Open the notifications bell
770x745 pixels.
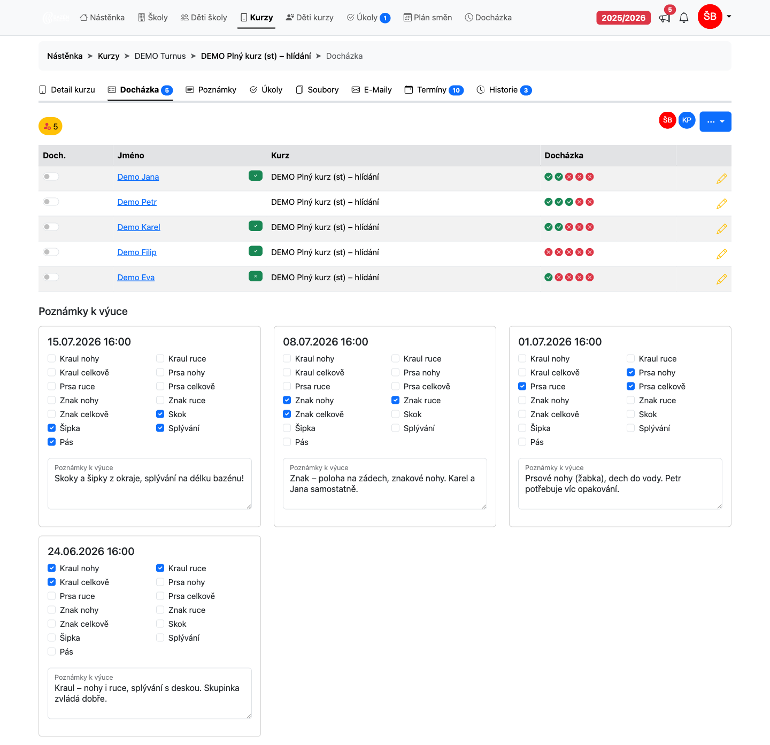(684, 18)
